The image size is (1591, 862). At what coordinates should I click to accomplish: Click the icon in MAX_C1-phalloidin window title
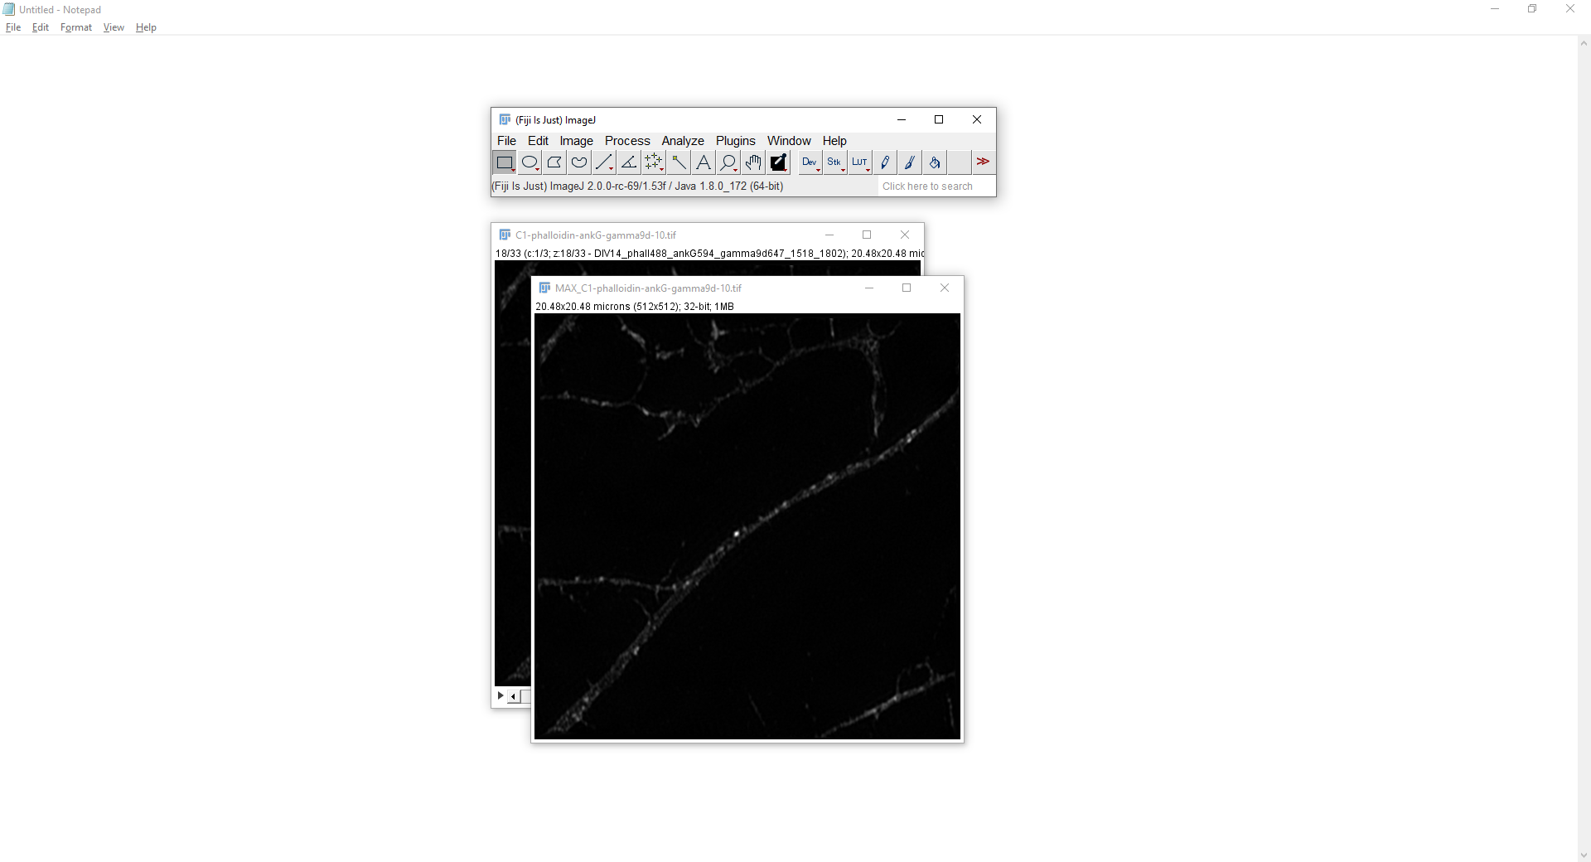coord(544,288)
